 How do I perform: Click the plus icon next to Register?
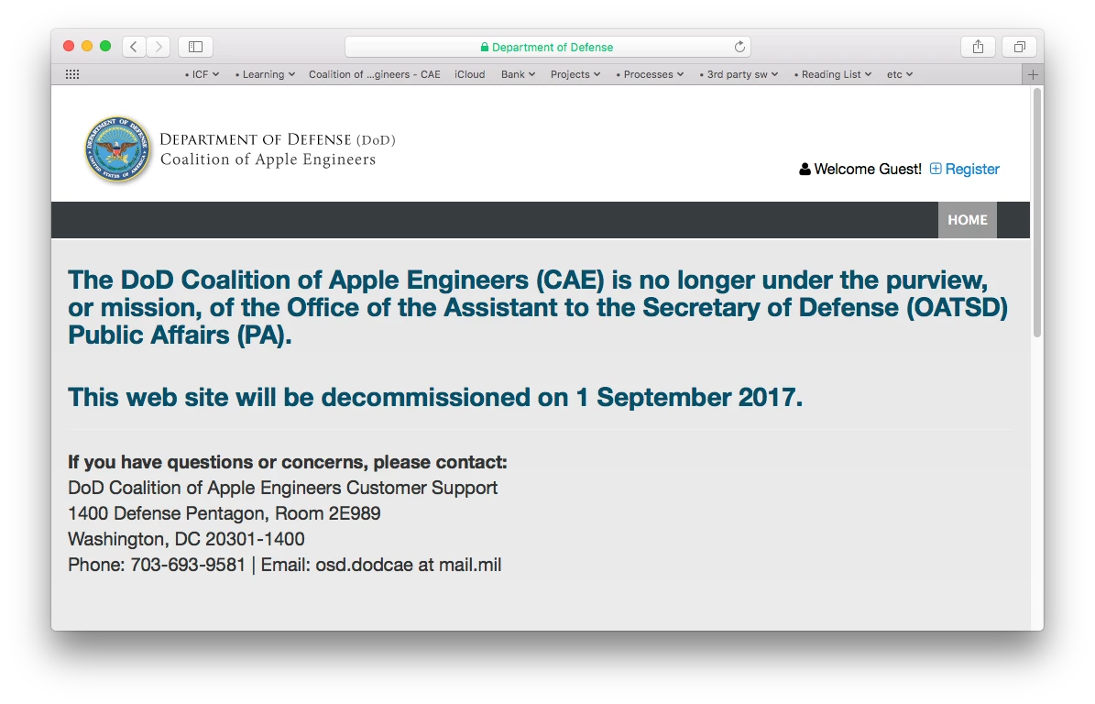(936, 169)
